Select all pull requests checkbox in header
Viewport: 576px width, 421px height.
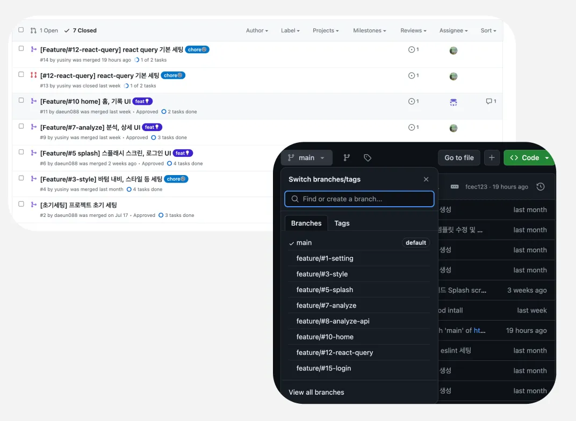21,30
